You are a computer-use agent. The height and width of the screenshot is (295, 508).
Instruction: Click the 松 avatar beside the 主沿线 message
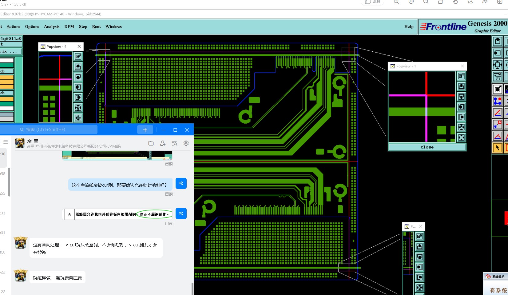coord(181,183)
